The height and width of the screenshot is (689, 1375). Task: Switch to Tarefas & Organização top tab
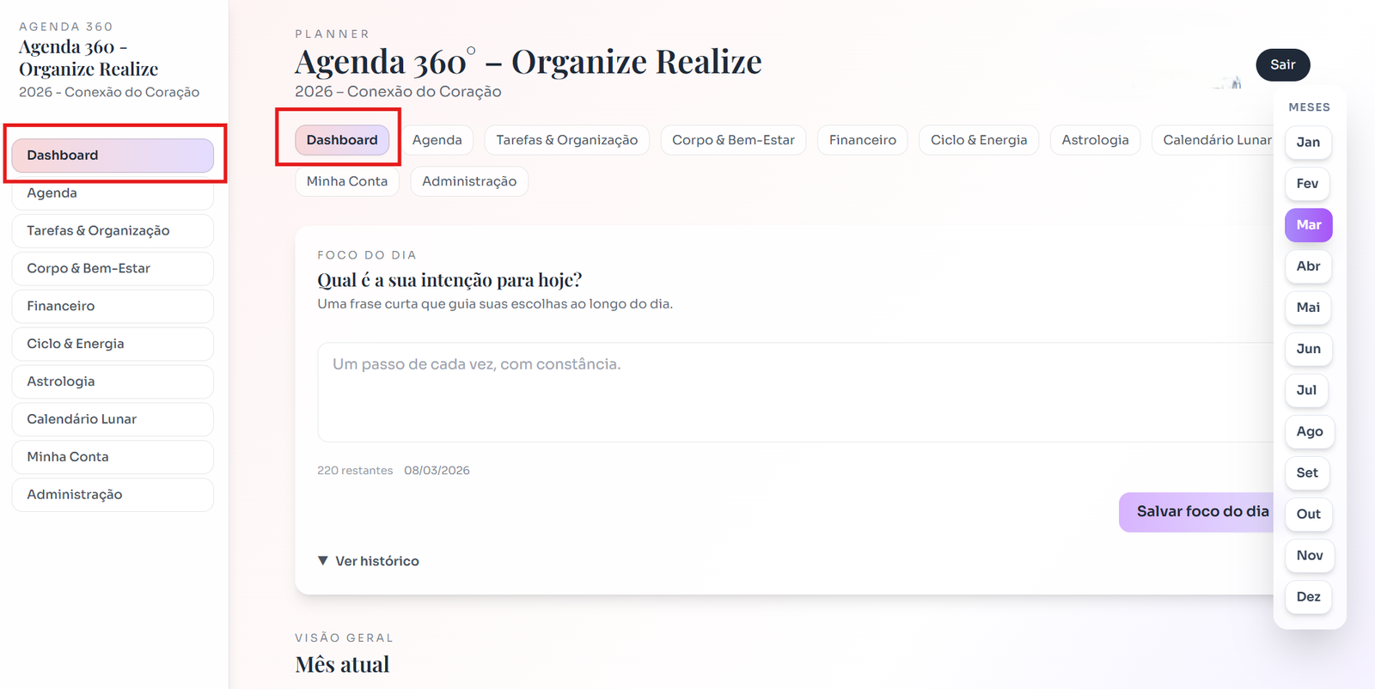tap(567, 140)
